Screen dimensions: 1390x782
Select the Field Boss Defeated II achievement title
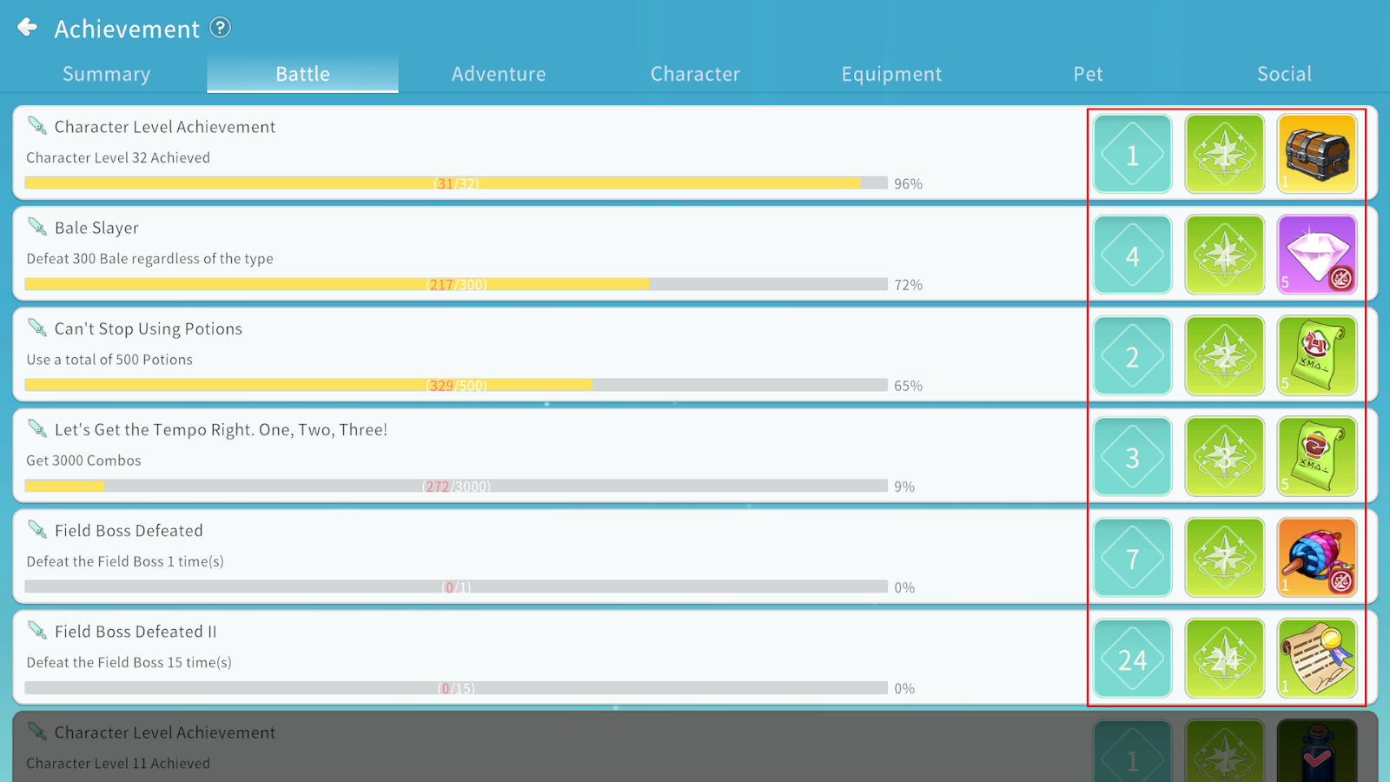(x=136, y=632)
